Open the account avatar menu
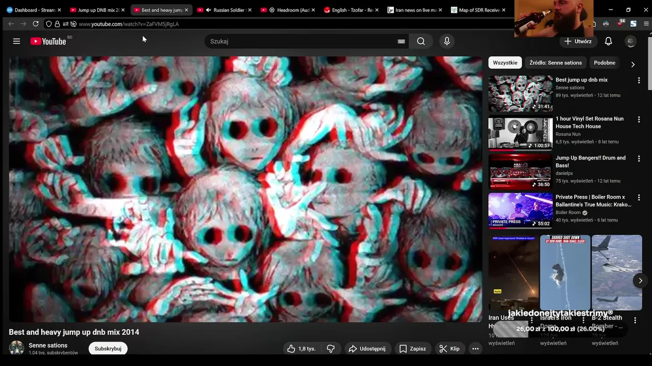Image resolution: width=652 pixels, height=366 pixels. [x=631, y=41]
